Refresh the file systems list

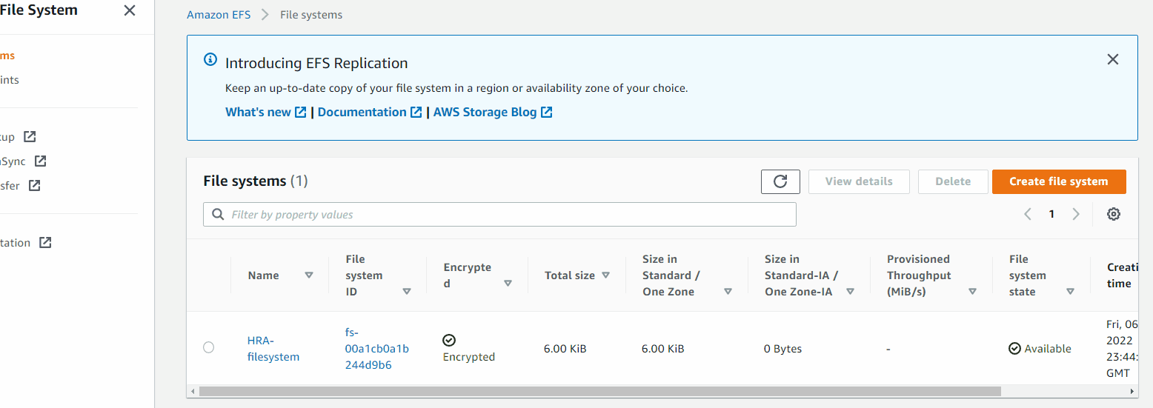(x=780, y=181)
